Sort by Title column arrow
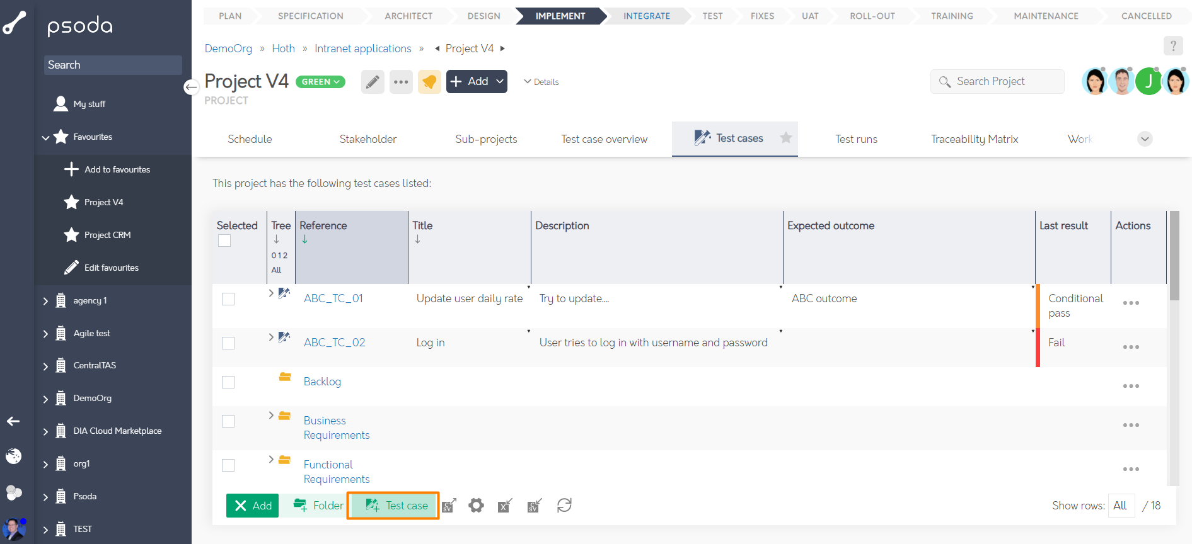The height and width of the screenshot is (544, 1192). click(417, 240)
